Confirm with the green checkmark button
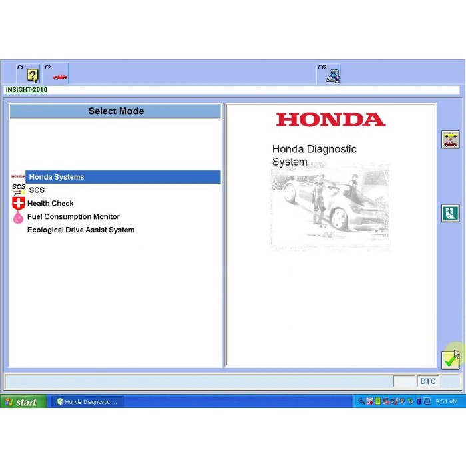 point(450,361)
